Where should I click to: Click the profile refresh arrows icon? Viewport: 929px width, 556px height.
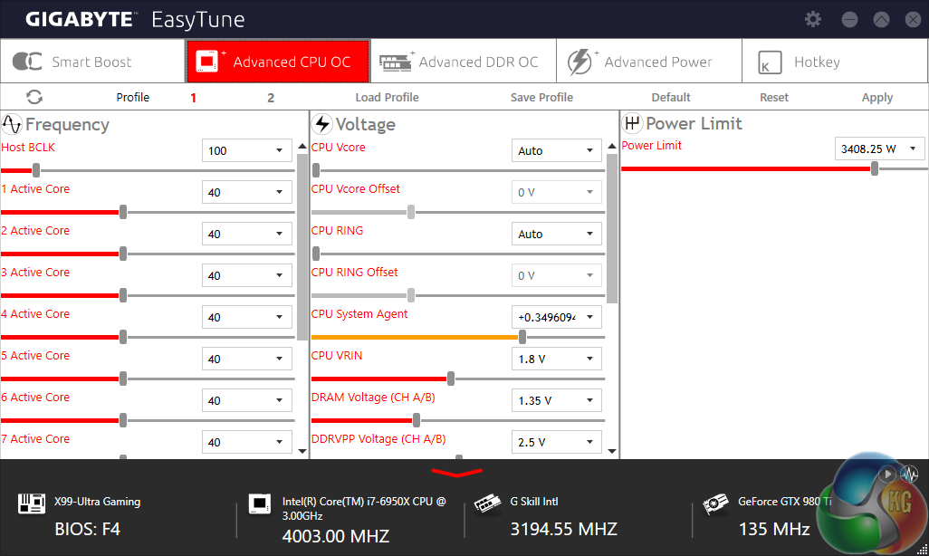pyautogui.click(x=34, y=97)
